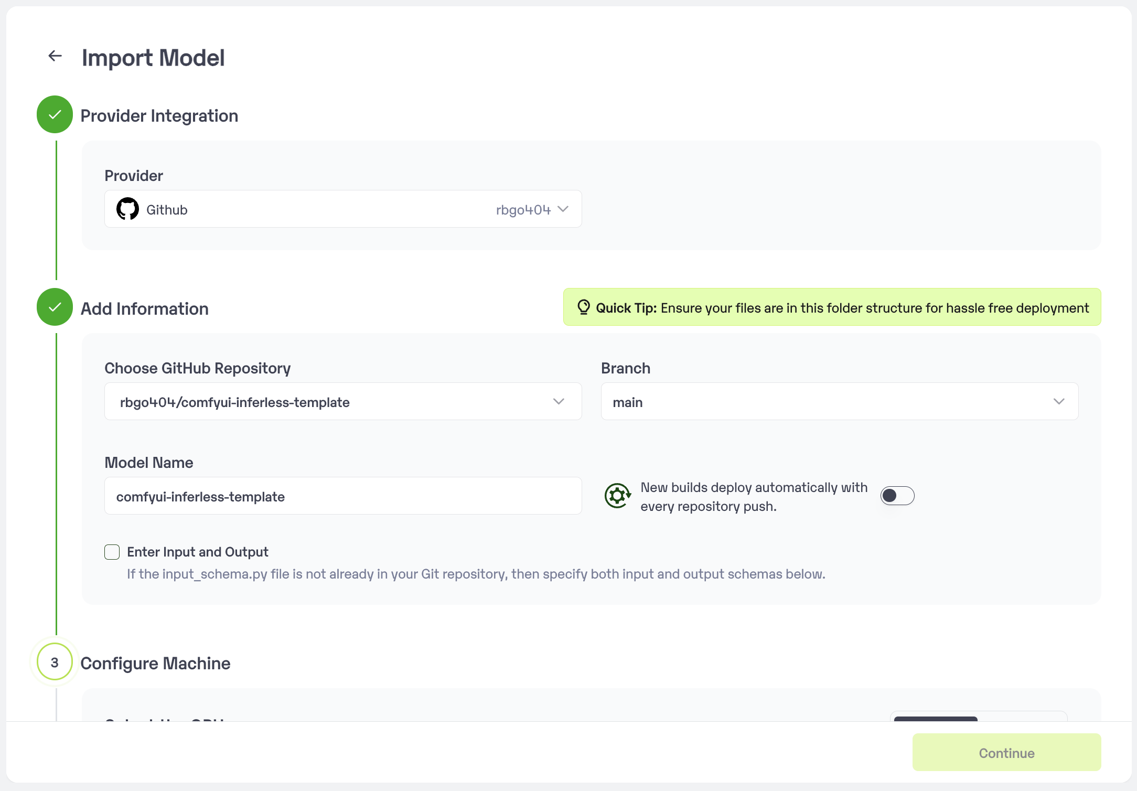Image resolution: width=1137 pixels, height=791 pixels.
Task: Click the Continue button
Action: [1006, 753]
